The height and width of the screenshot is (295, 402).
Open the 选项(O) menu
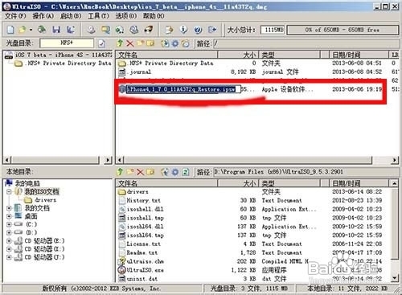click(126, 16)
